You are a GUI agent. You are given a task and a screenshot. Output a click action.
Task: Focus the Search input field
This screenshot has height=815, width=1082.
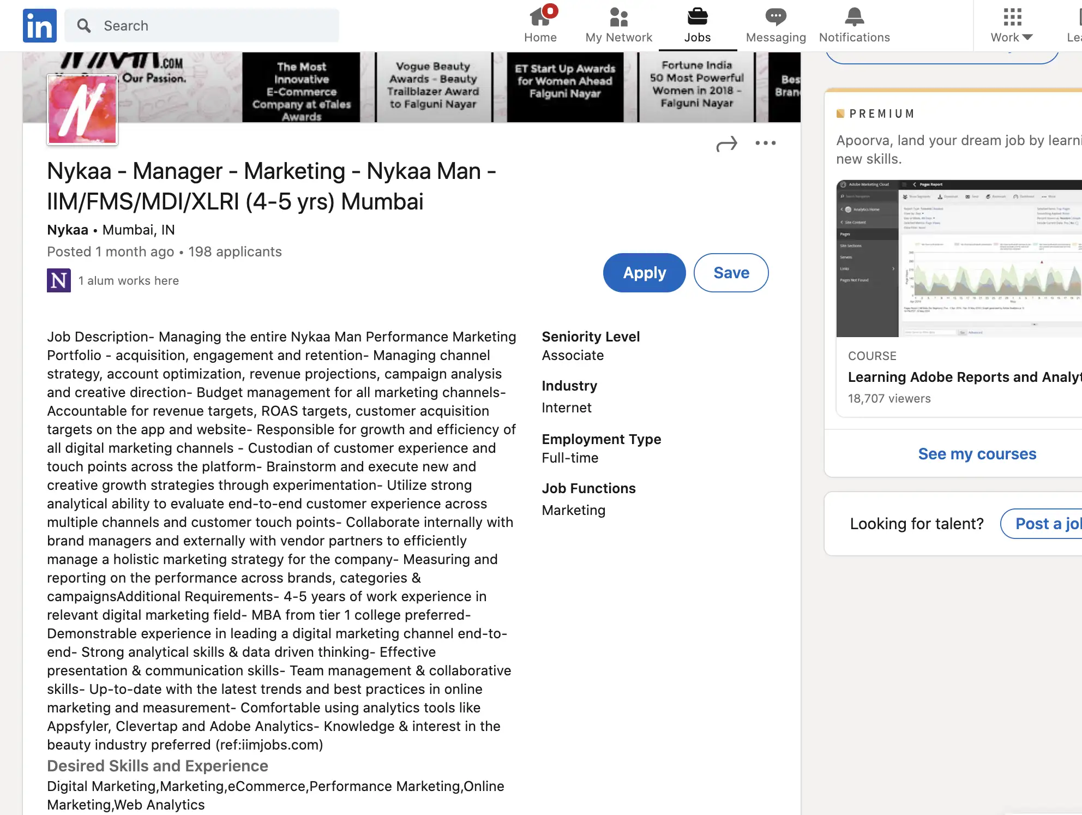click(x=218, y=26)
